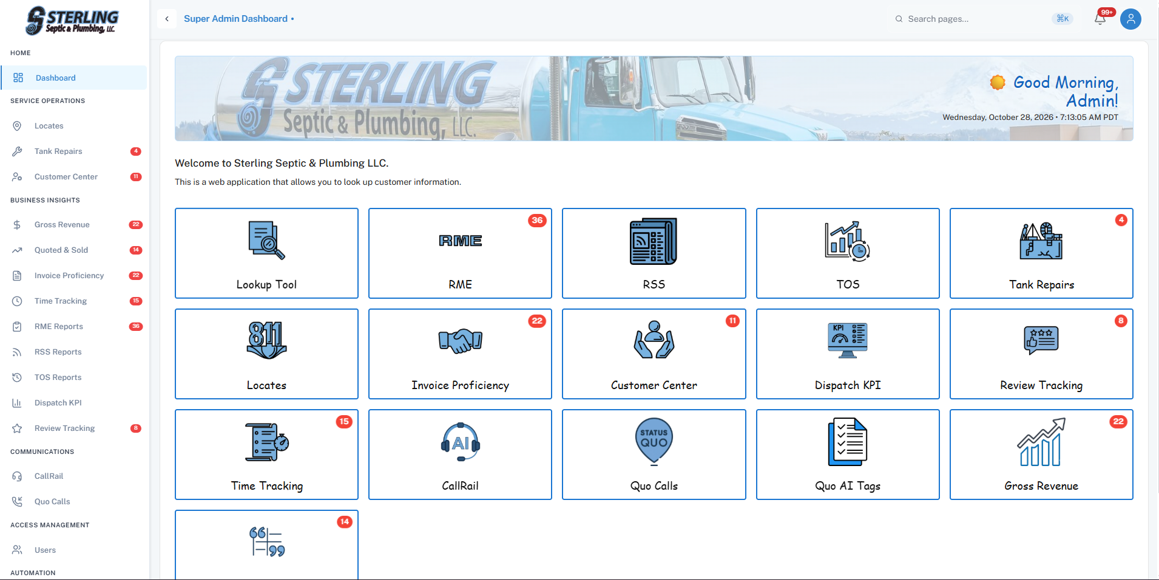Click the Search pages field

[x=983, y=19]
